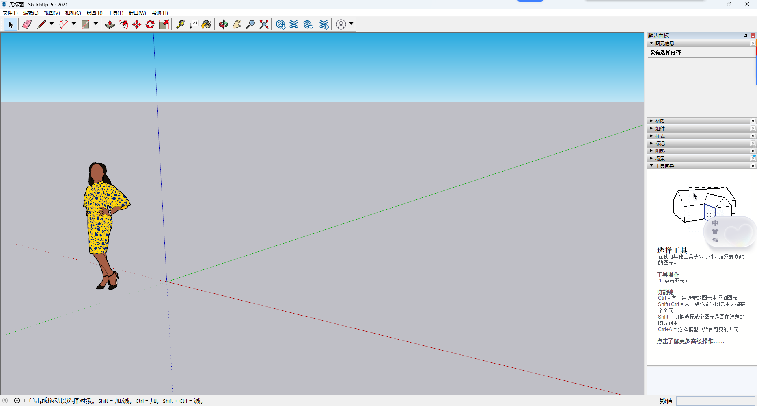Activate the Move tool
The height and width of the screenshot is (406, 757).
(136, 24)
